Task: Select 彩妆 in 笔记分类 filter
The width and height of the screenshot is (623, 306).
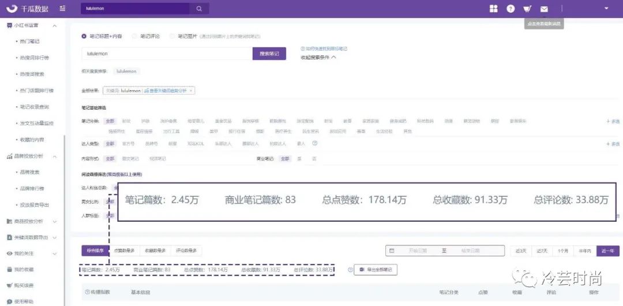Action: [x=126, y=121]
